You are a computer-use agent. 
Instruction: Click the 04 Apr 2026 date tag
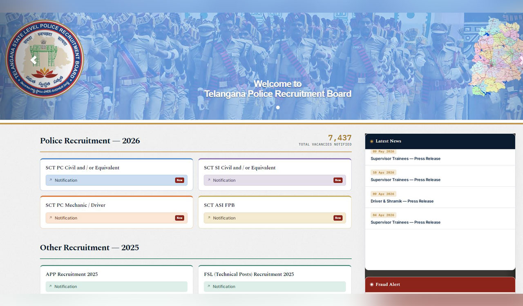pos(383,215)
